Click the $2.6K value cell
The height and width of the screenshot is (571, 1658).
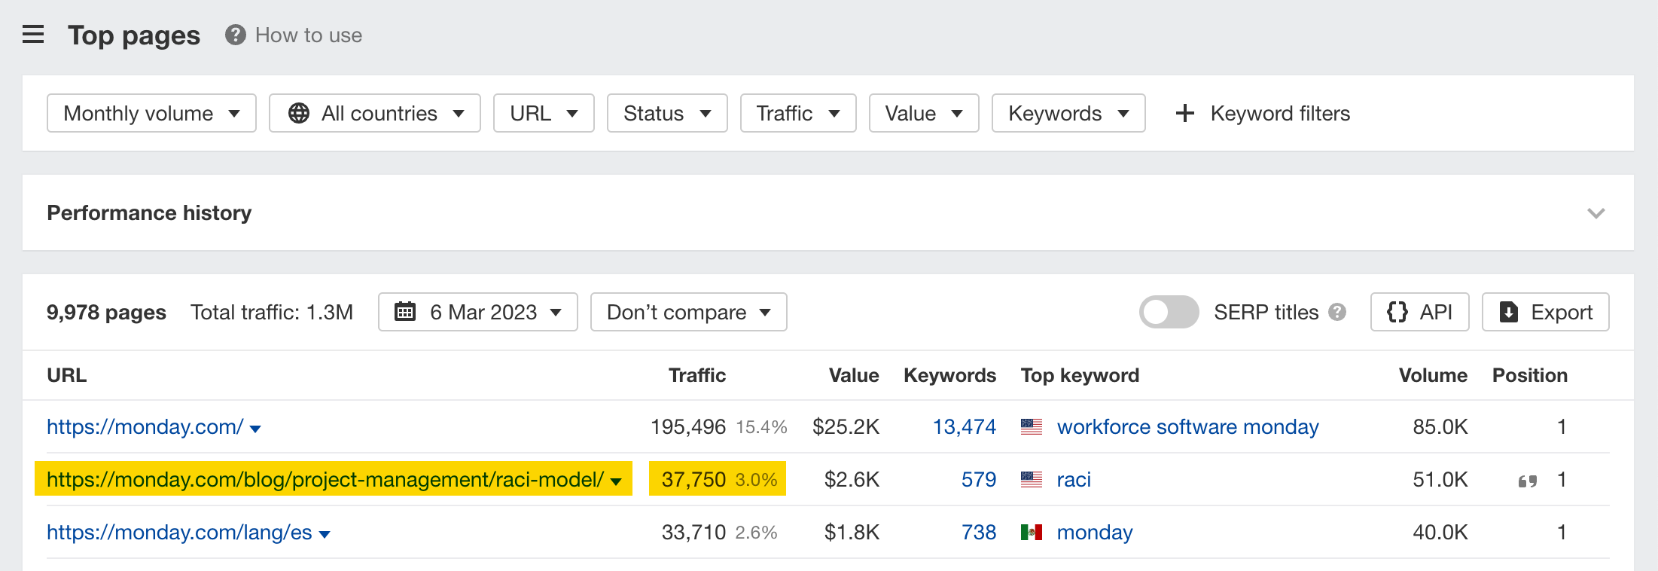pyautogui.click(x=852, y=480)
